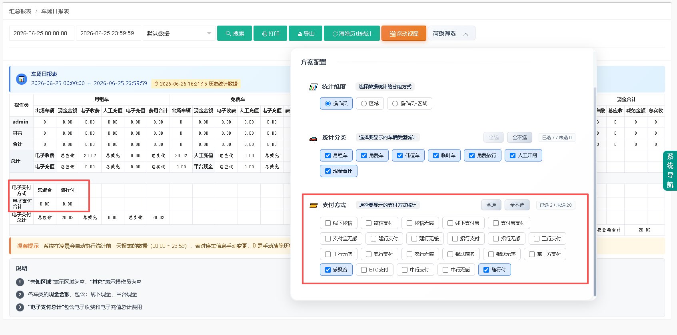Click 全选 for 支付方式
This screenshot has width=677, height=335.
[491, 205]
